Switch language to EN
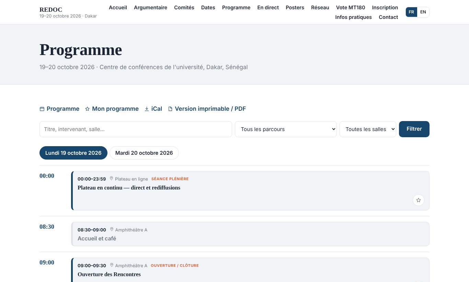 pos(423,12)
